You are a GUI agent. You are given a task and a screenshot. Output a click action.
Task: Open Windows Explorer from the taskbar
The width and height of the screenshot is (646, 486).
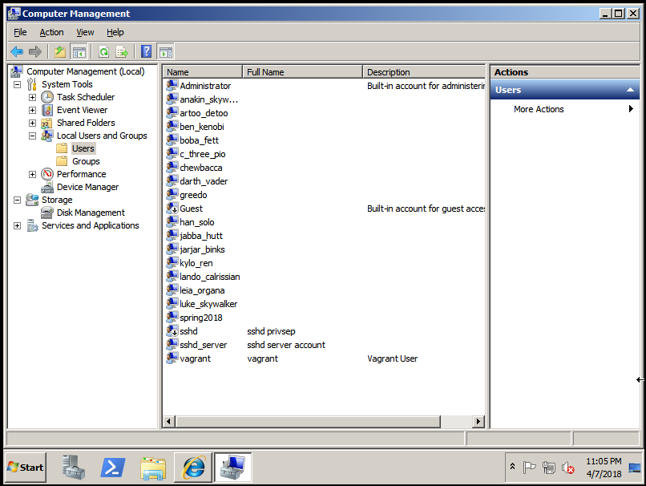point(153,468)
